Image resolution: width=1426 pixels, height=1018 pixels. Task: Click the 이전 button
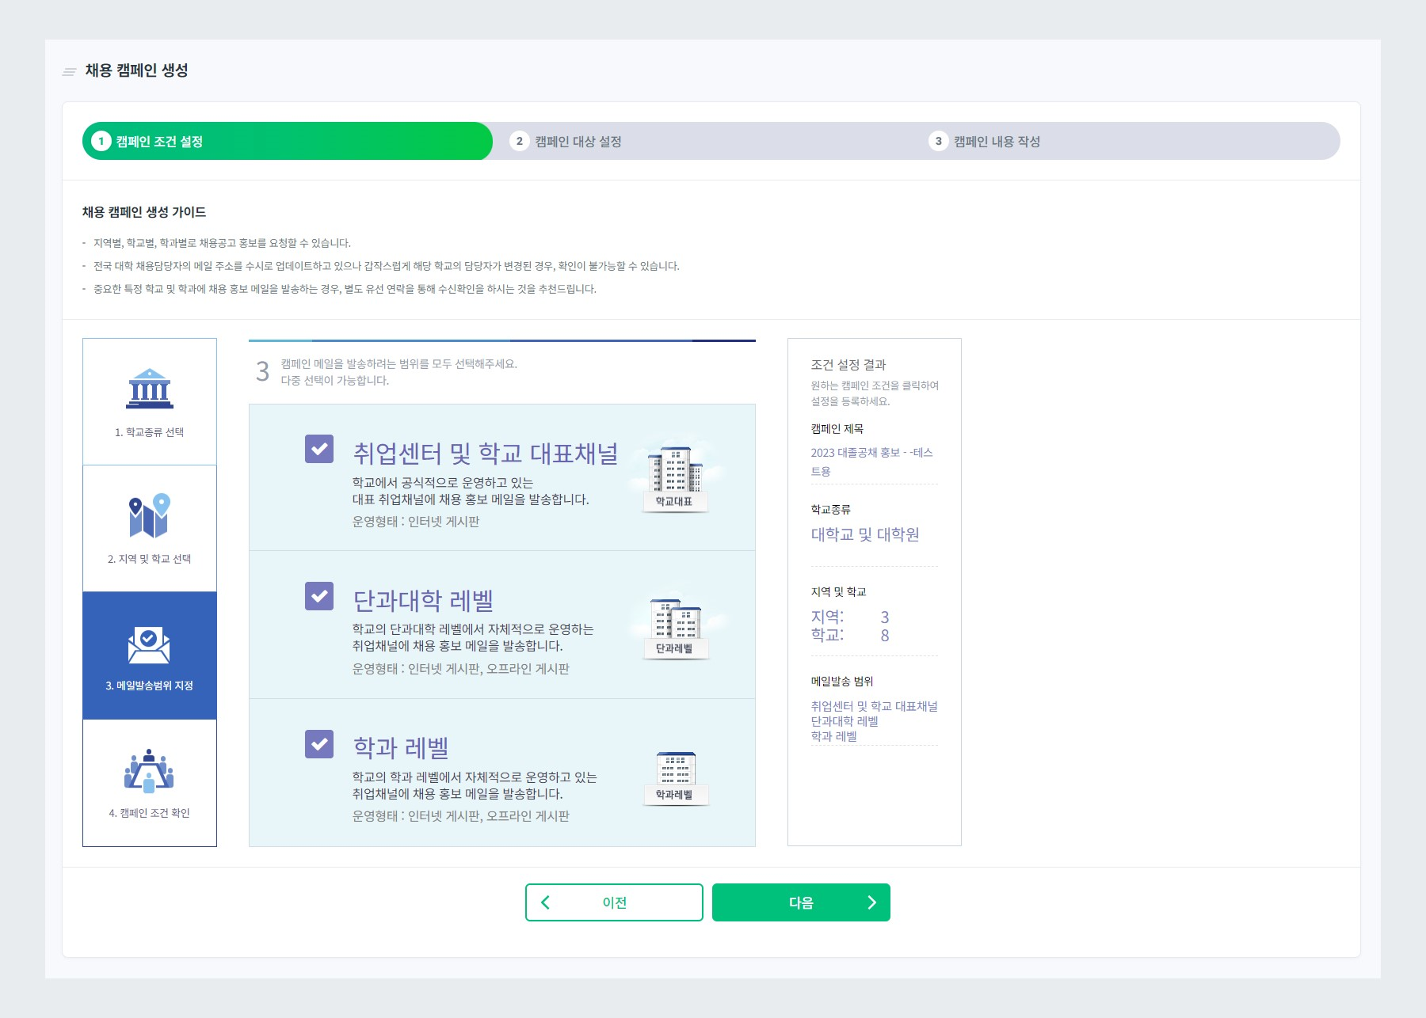[x=613, y=902]
